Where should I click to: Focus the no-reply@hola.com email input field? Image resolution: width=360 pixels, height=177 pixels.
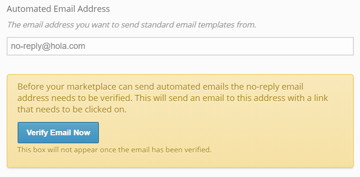click(180, 46)
